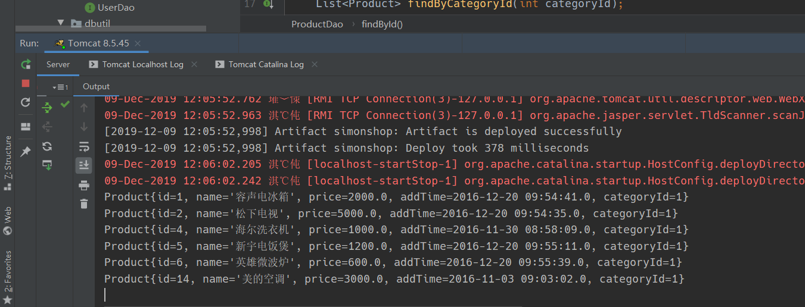
Task: Stop the running Tomcat server
Action: pyautogui.click(x=26, y=83)
